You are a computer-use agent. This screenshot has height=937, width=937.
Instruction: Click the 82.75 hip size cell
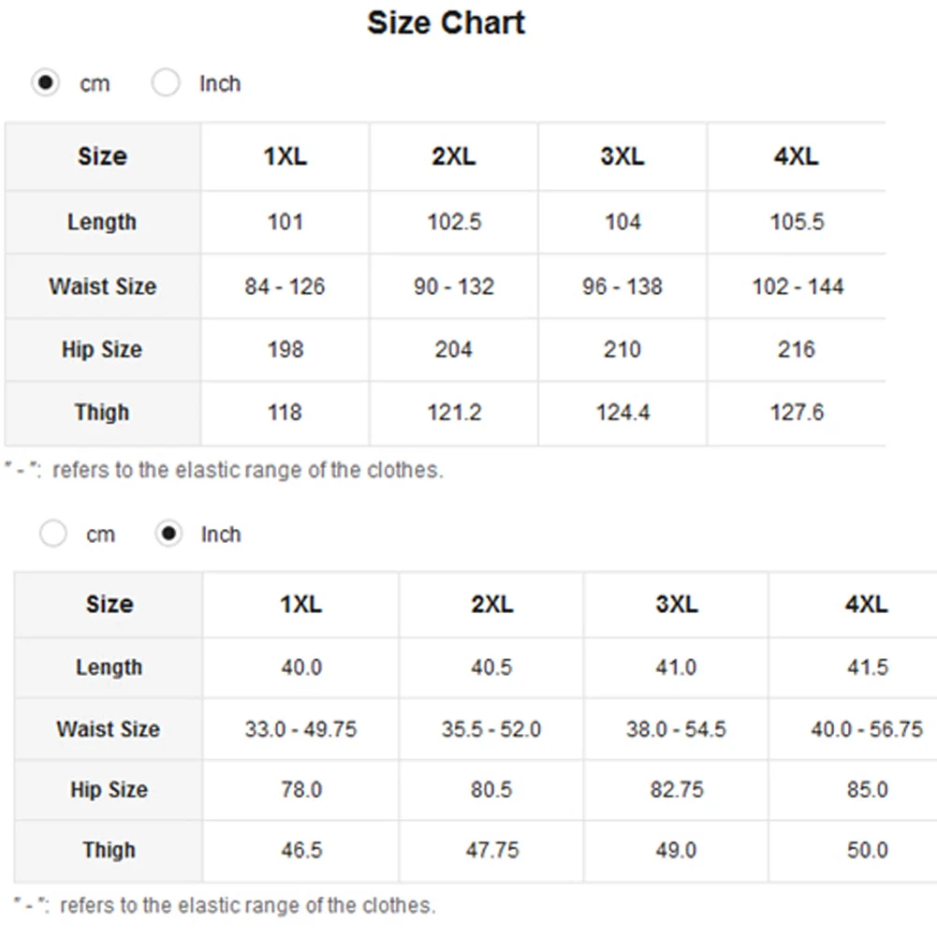point(677,789)
